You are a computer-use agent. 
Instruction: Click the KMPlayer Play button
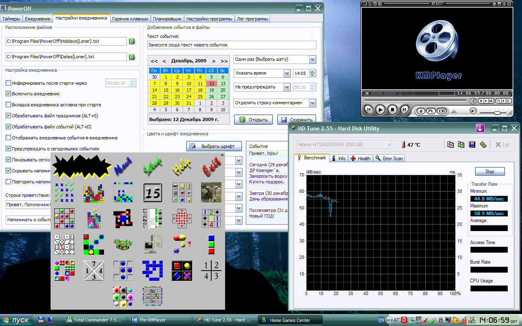click(x=380, y=110)
